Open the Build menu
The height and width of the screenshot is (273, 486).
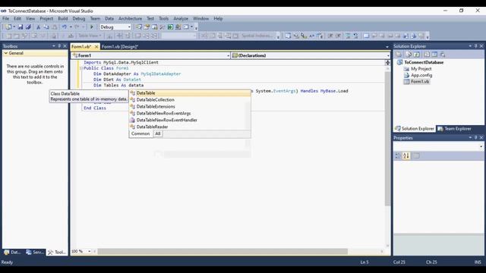point(62,18)
